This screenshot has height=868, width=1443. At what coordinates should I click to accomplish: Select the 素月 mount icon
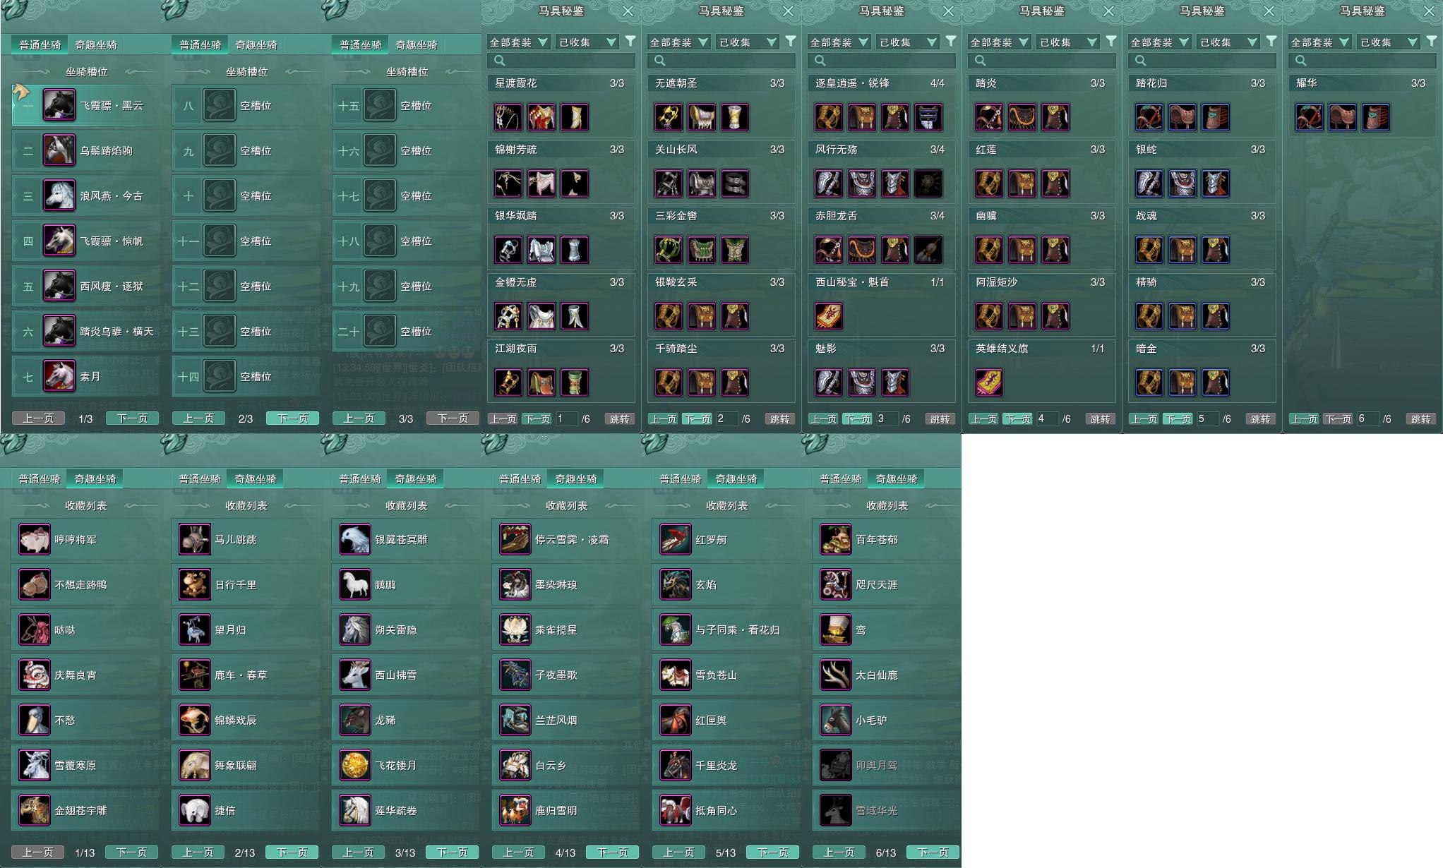click(59, 376)
